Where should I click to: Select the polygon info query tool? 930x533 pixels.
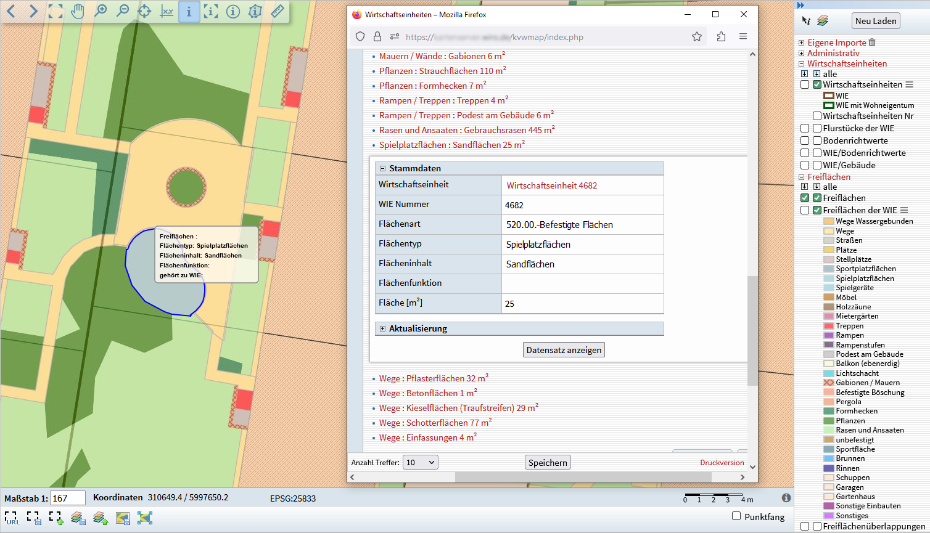(x=255, y=11)
